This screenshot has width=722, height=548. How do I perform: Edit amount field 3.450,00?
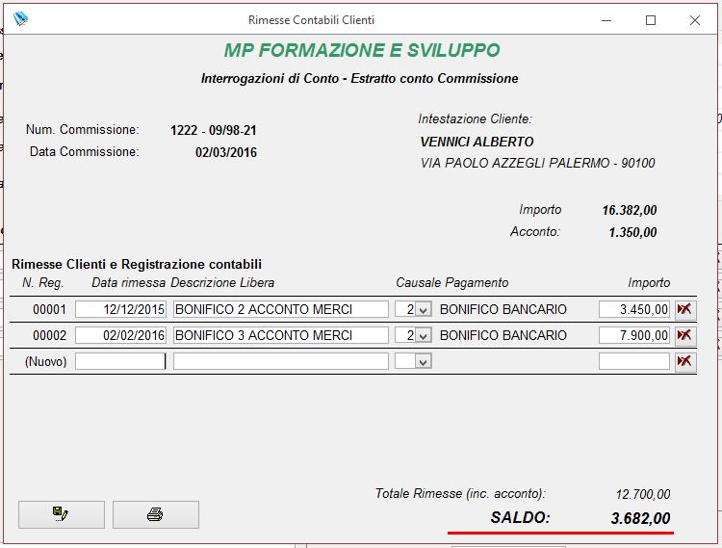pyautogui.click(x=634, y=309)
